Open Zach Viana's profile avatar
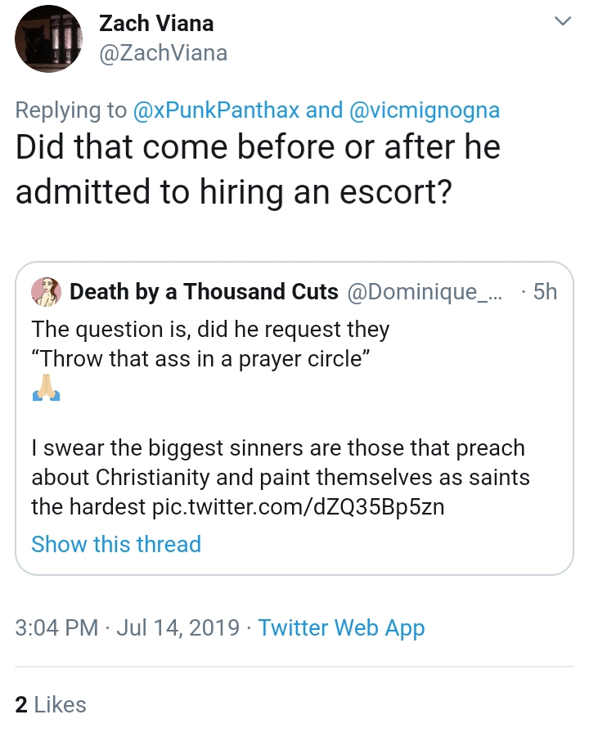Screen dimensions: 589x737 pos(49,39)
